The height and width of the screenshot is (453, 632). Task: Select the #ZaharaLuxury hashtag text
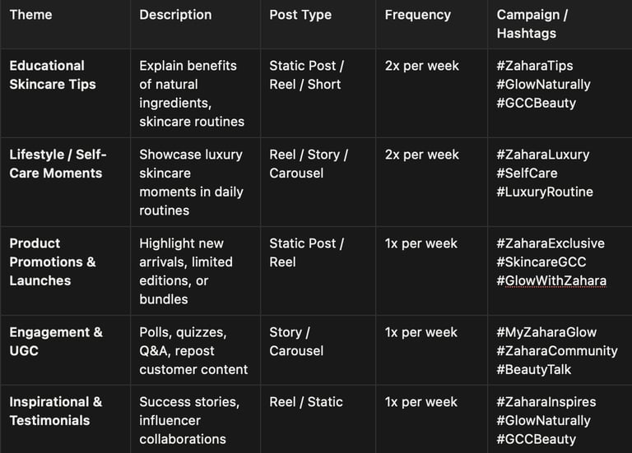(543, 155)
